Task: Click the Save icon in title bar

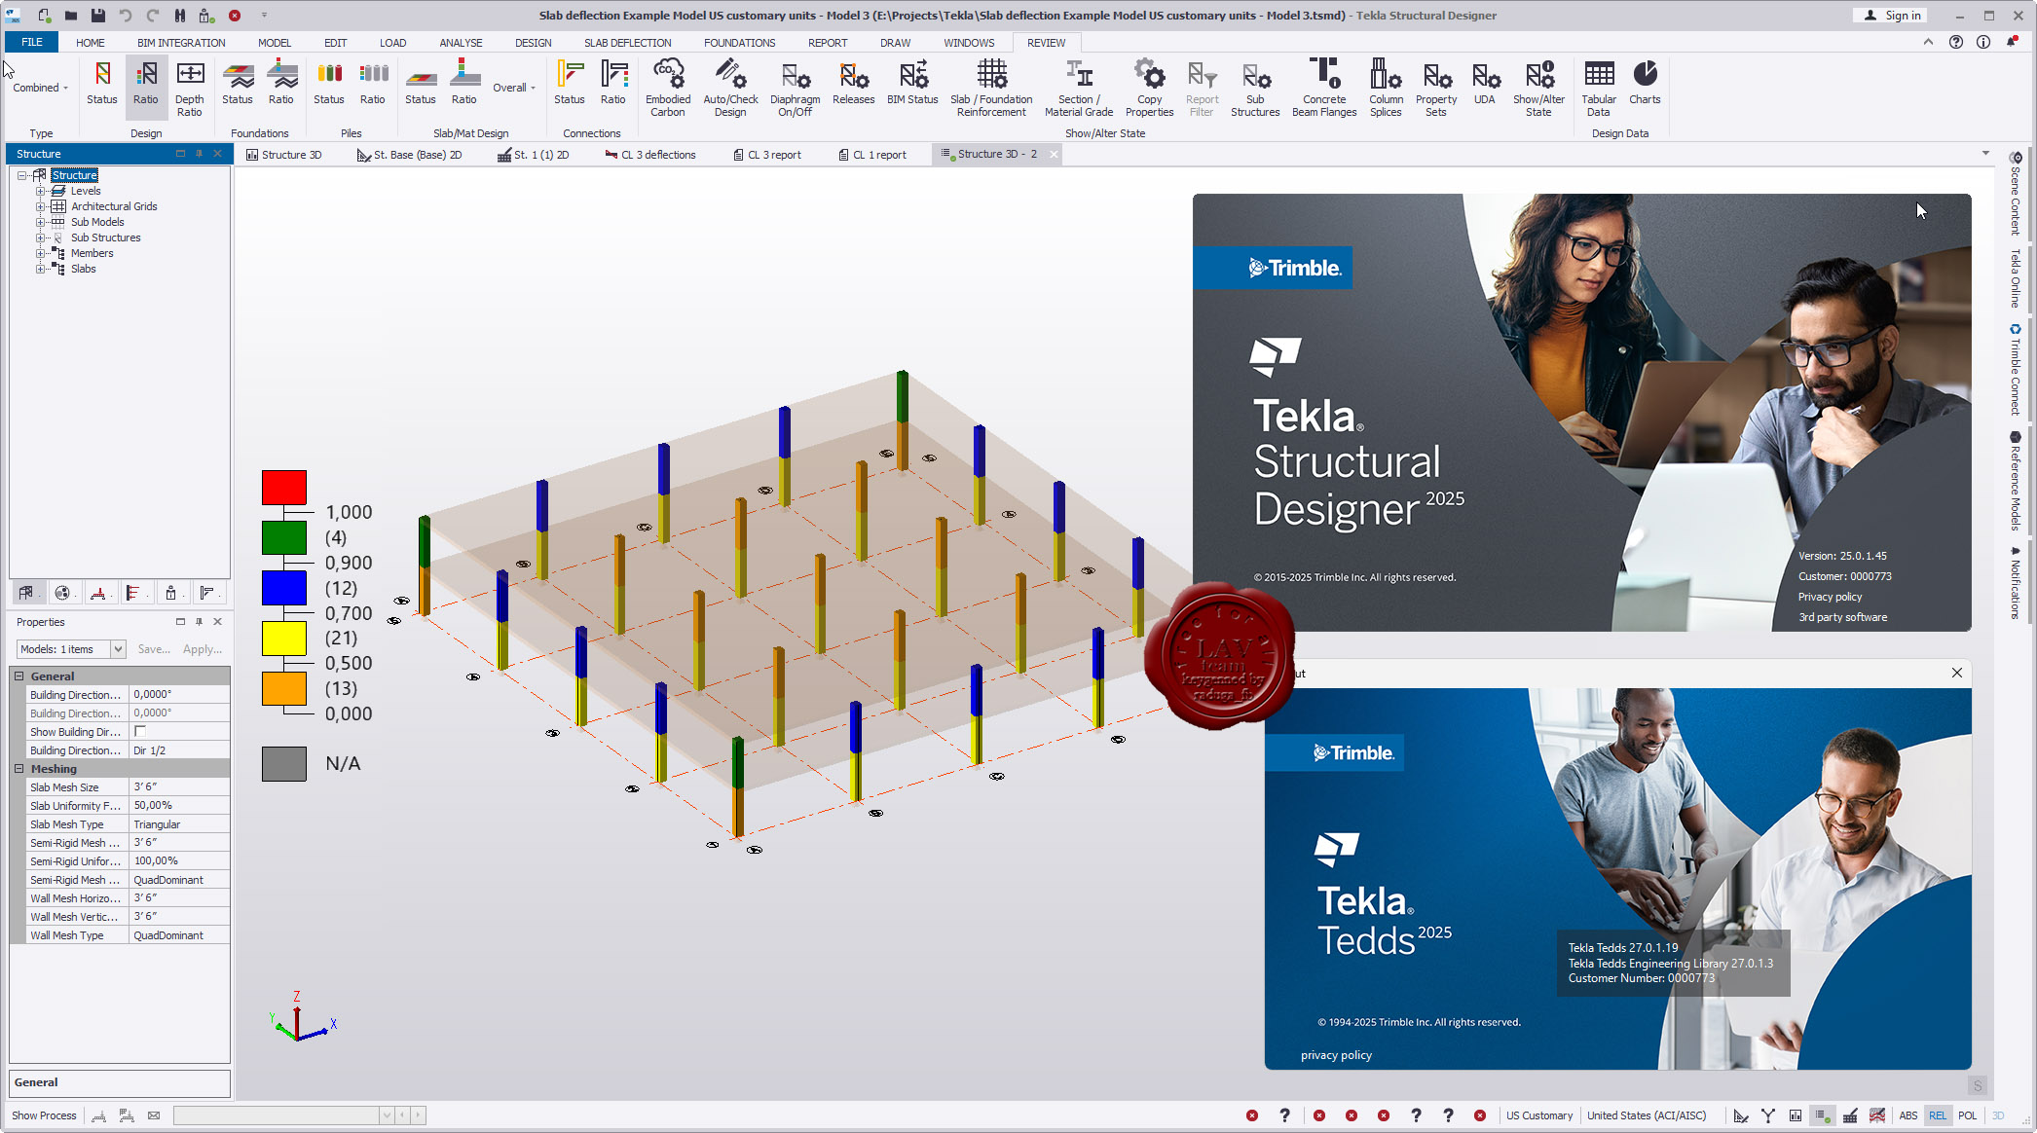Action: click(98, 16)
